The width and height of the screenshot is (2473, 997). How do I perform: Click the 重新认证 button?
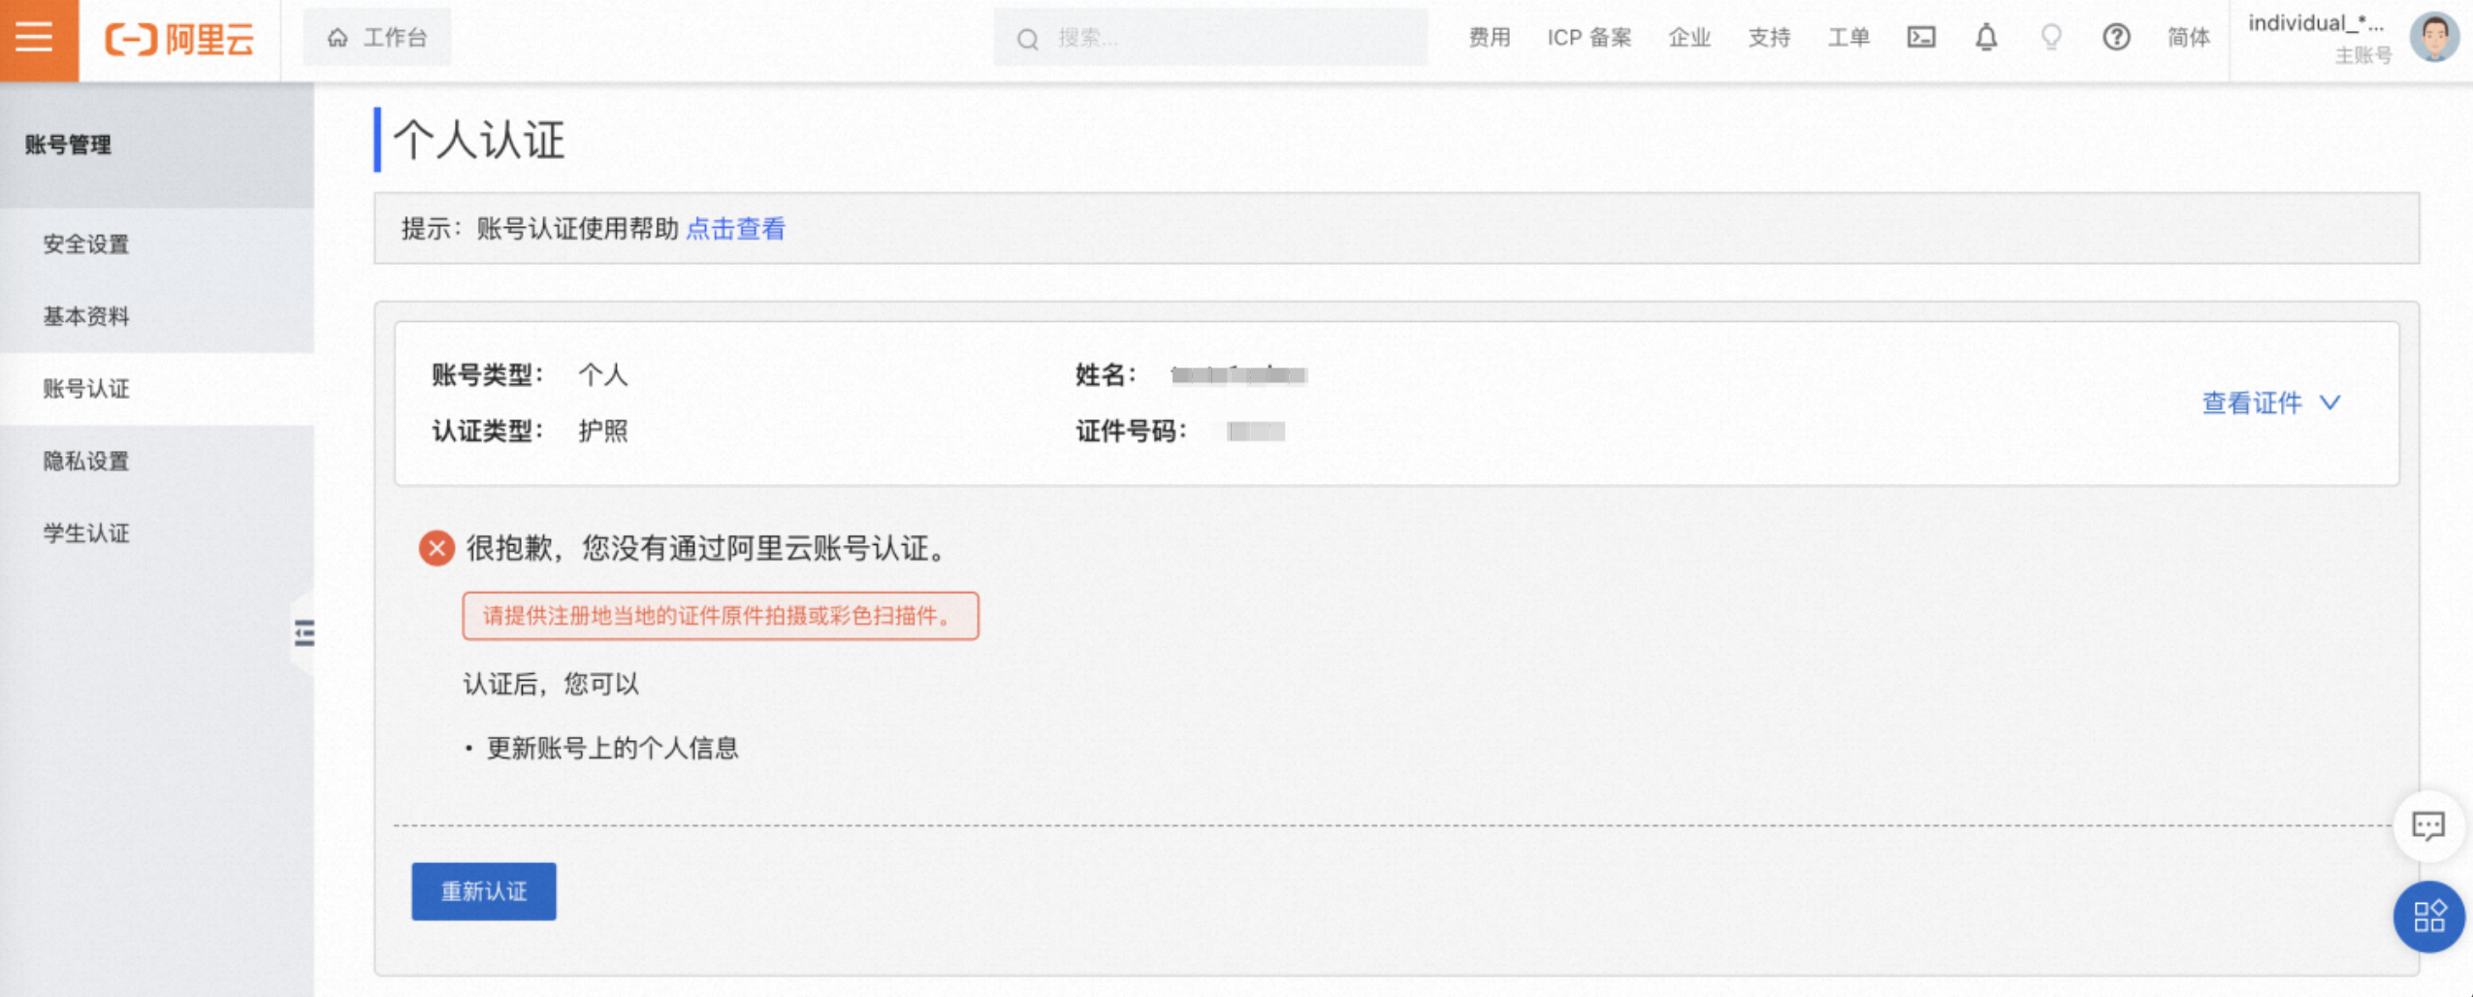point(484,891)
